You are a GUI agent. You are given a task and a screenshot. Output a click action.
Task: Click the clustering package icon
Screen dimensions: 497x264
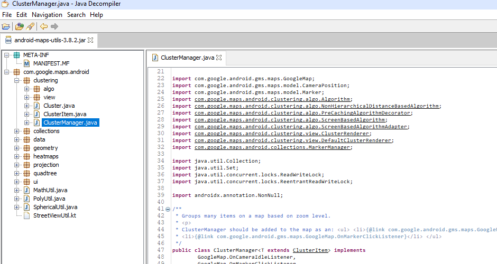tap(27, 80)
